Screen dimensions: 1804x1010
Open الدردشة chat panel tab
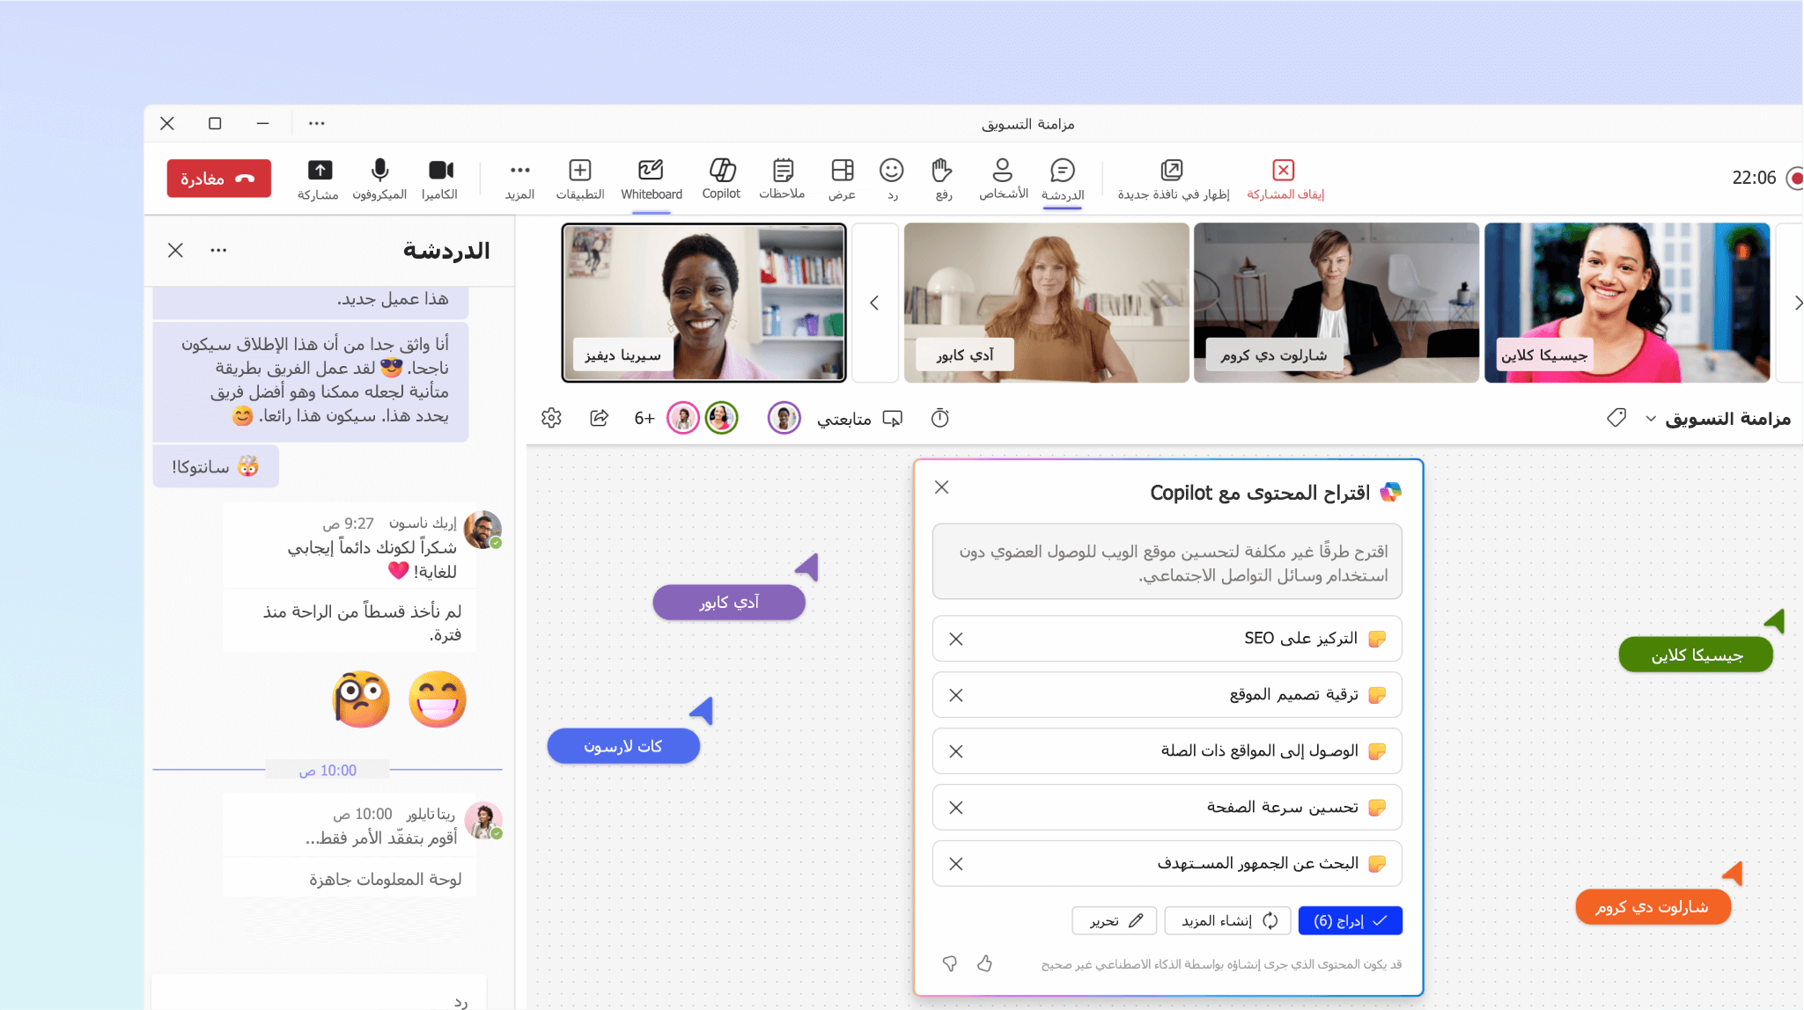(1062, 179)
